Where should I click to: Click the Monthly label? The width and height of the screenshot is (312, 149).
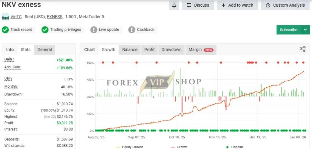11,86
